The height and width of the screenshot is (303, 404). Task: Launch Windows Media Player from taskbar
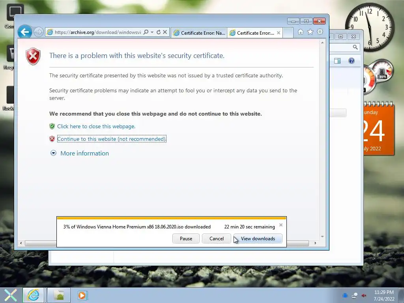click(82, 295)
